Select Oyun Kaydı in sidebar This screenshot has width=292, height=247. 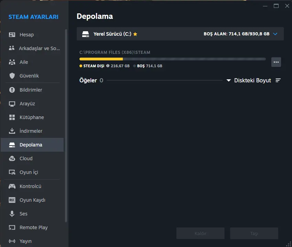32,200
